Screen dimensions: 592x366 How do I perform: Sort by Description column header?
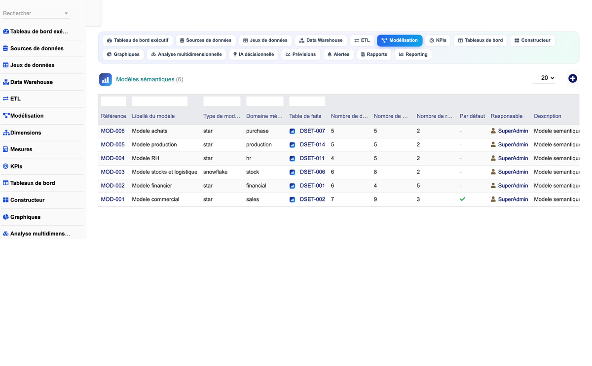click(x=548, y=116)
